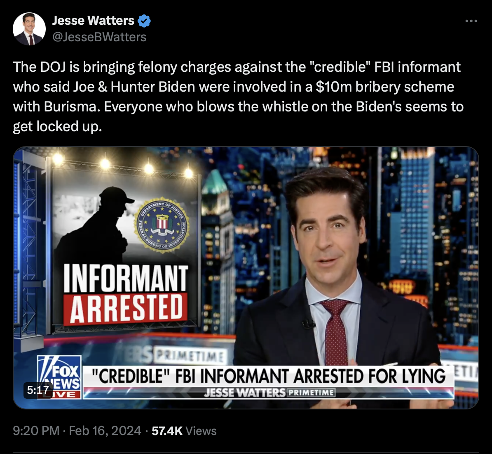Click the 'Credible FBI Informant' chyron banner
The height and width of the screenshot is (454, 492).
pyautogui.click(x=269, y=376)
